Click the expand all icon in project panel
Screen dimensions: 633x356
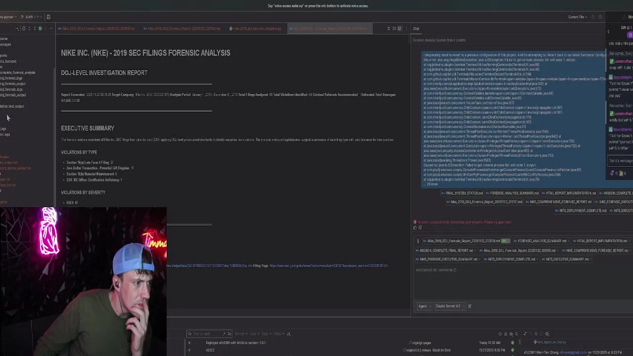(29, 29)
